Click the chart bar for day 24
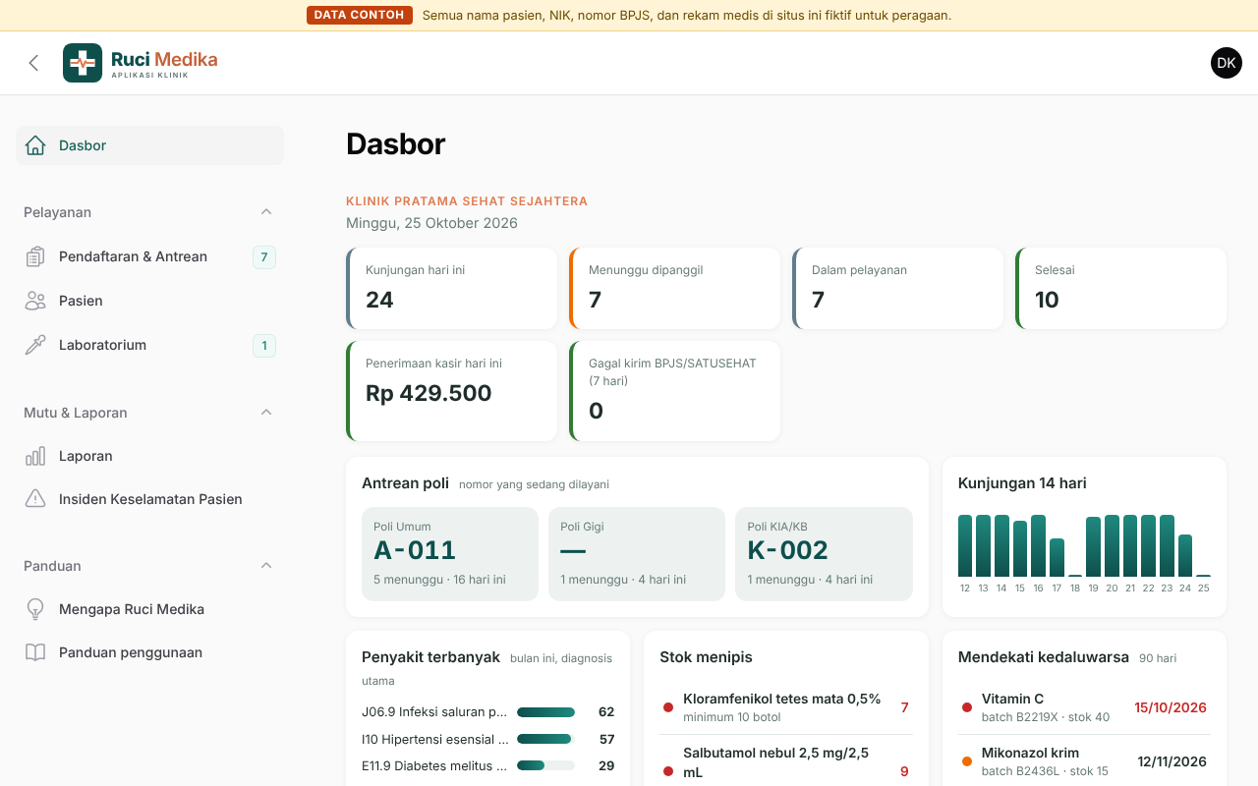 tap(1185, 555)
